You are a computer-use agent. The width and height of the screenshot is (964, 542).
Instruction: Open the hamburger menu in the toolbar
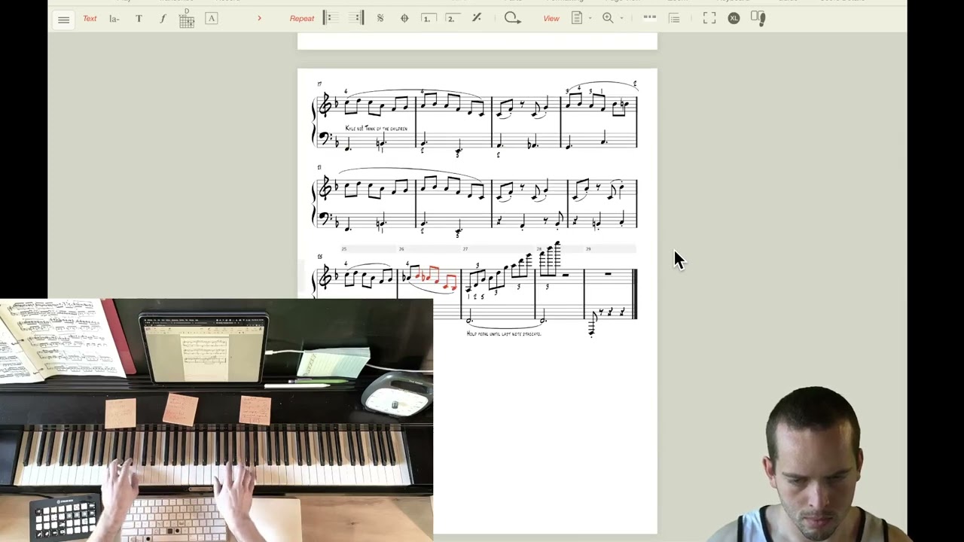(x=63, y=19)
